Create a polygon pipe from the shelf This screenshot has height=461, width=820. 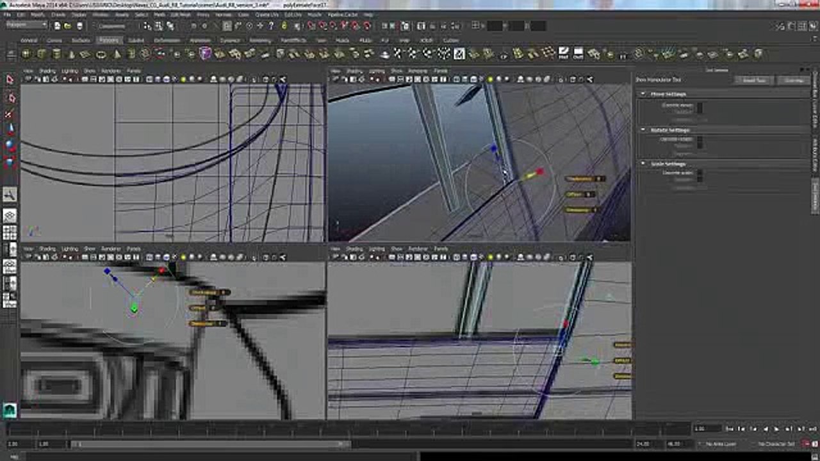131,54
